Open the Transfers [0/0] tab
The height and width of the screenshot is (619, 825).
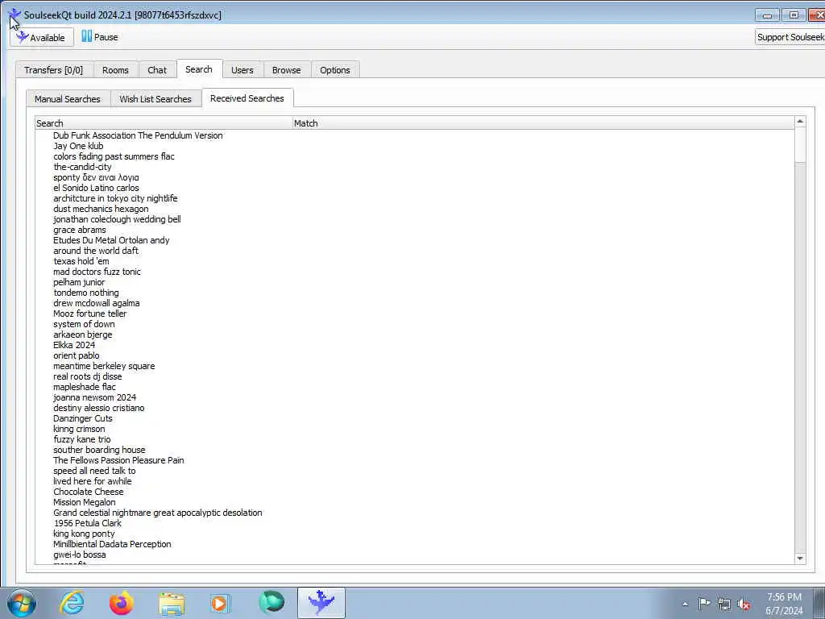coord(54,70)
